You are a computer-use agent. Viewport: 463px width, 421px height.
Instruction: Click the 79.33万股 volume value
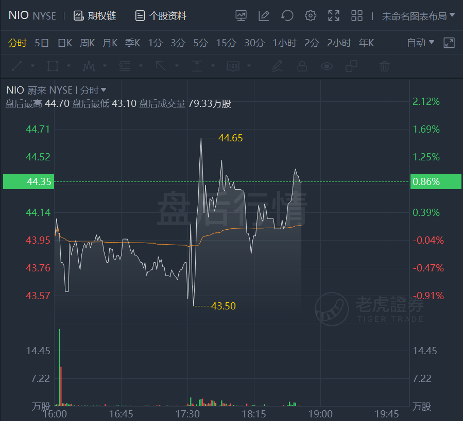tap(209, 104)
